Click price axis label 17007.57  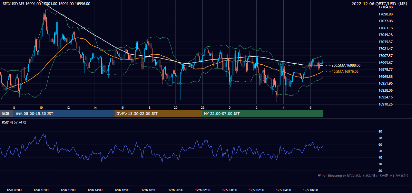point(385,56)
